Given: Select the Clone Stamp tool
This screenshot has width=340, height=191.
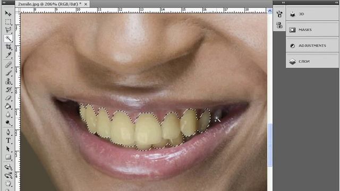Looking at the screenshot, I should point(8,81).
